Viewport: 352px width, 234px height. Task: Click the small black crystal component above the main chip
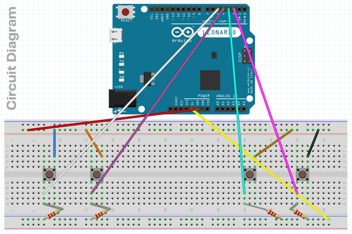[x=214, y=55]
